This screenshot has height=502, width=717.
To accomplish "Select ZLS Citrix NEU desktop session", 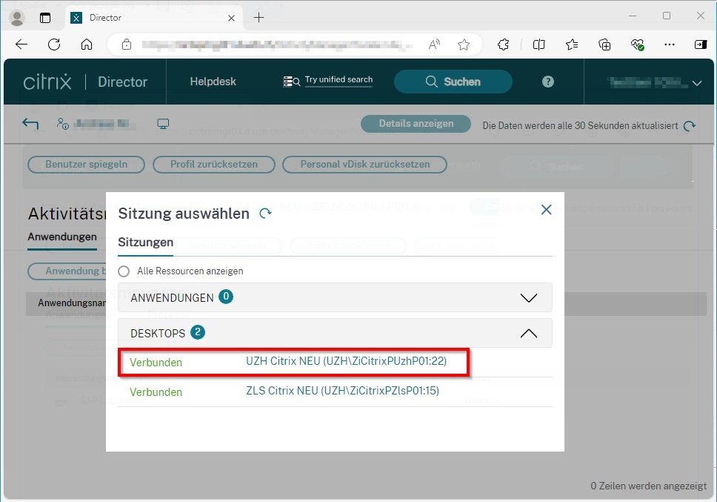I will pyautogui.click(x=342, y=391).
